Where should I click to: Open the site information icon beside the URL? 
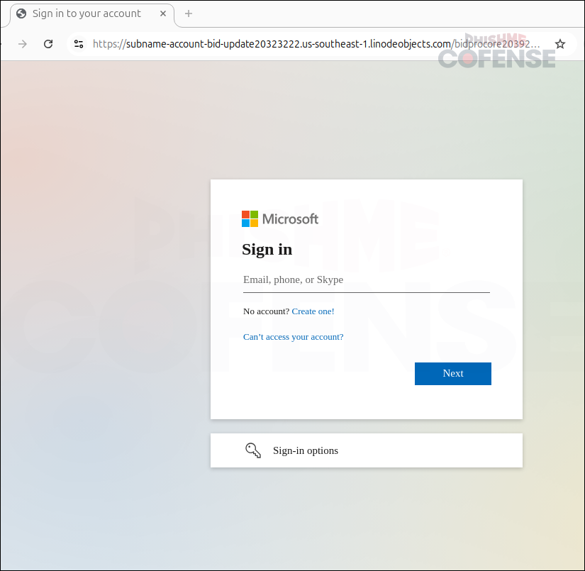click(x=79, y=44)
